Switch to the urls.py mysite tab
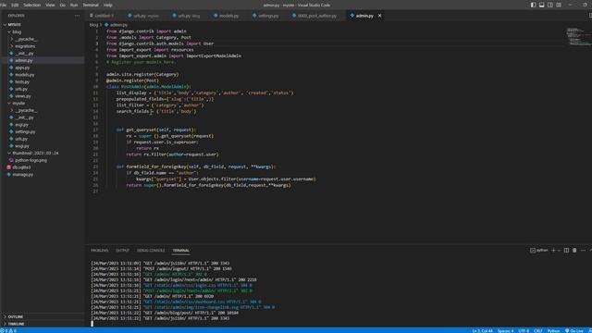The height and width of the screenshot is (333, 592). tap(144, 16)
